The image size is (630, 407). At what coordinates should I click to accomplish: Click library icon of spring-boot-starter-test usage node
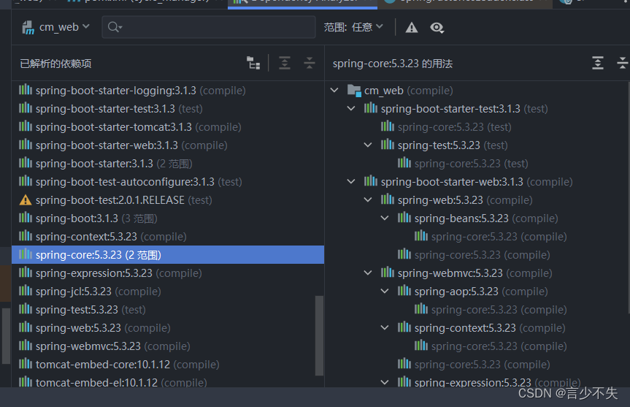(x=371, y=108)
